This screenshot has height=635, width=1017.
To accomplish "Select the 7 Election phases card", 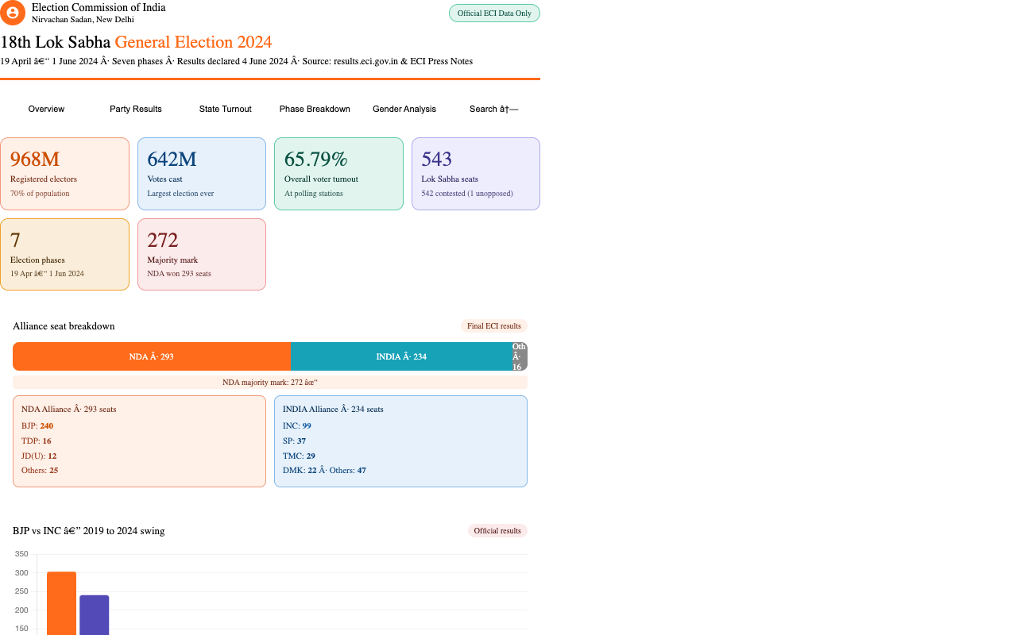I will (x=64, y=255).
